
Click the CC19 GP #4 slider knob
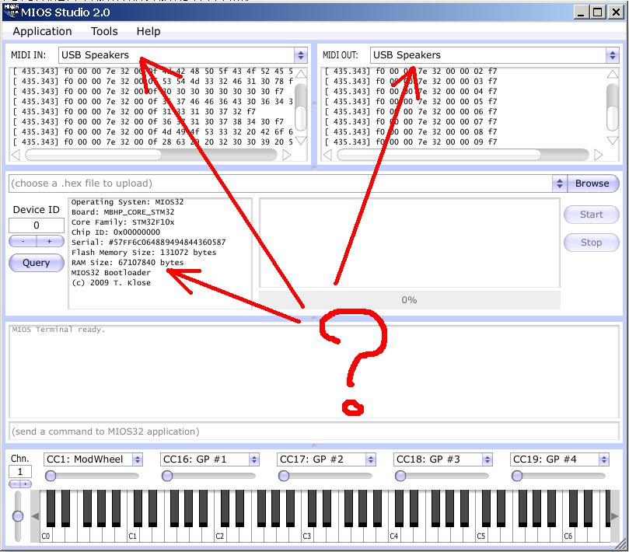click(x=517, y=476)
